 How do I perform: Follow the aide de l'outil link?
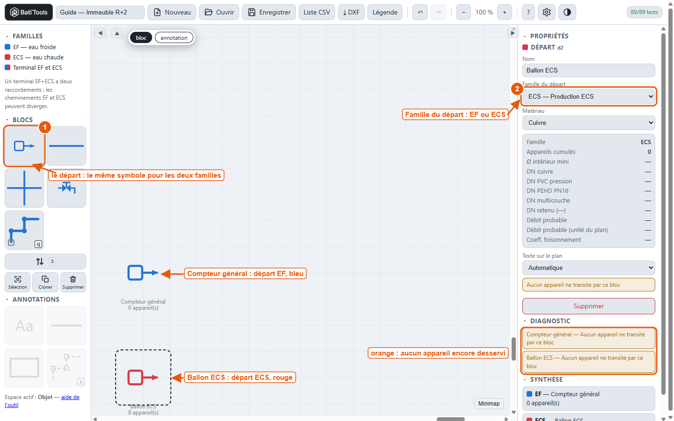pyautogui.click(x=42, y=401)
